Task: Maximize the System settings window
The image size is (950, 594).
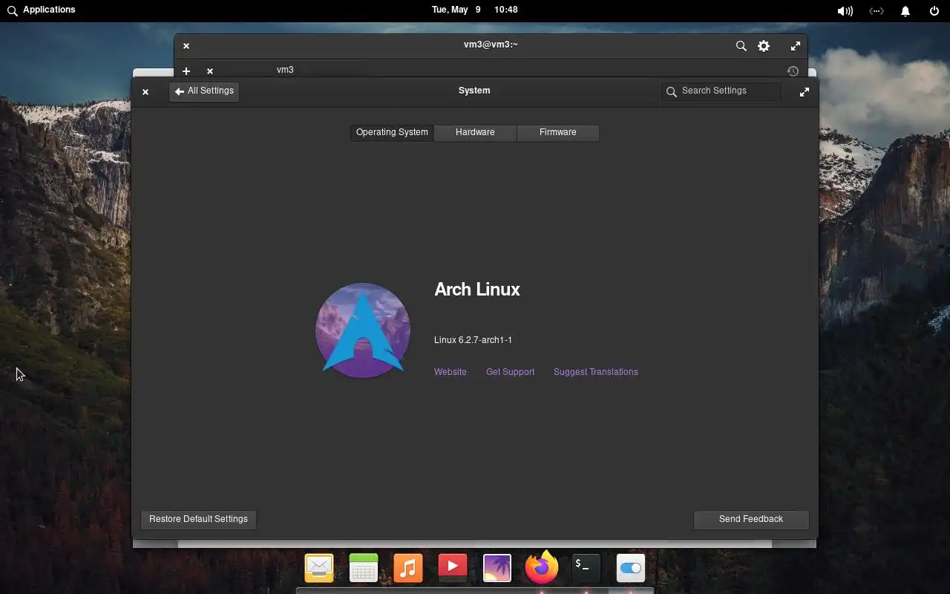Action: [x=805, y=92]
